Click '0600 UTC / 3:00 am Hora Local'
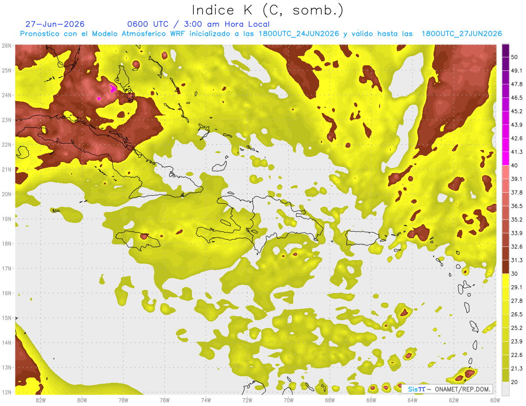The height and width of the screenshot is (406, 526). pos(198,24)
